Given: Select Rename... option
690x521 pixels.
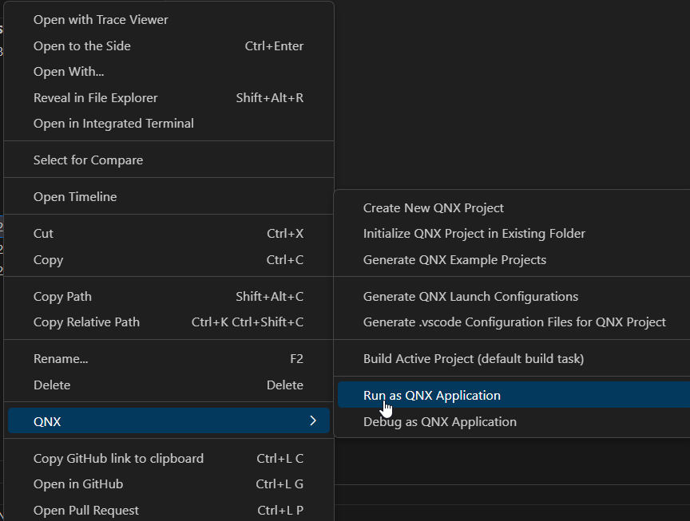Looking at the screenshot, I should pos(169,359).
